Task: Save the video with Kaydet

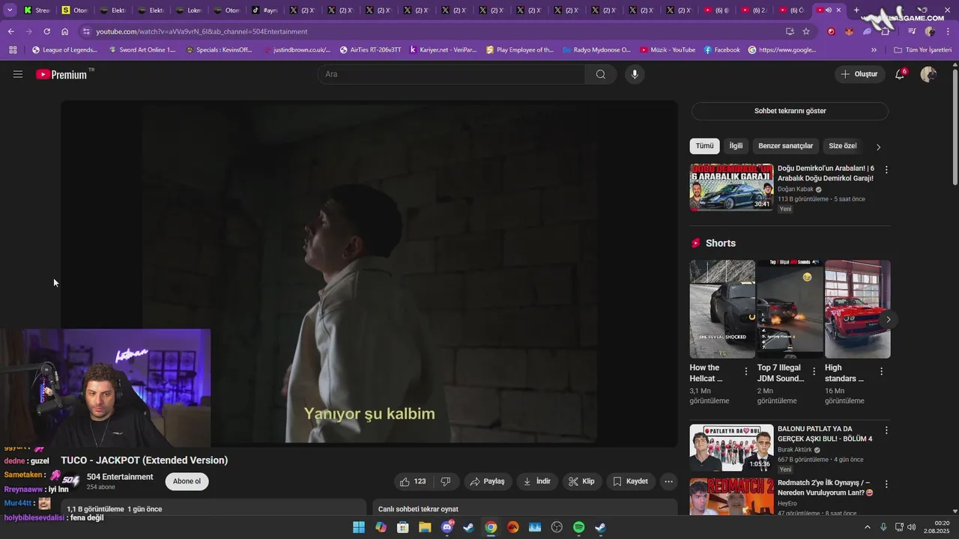Action: coord(630,481)
